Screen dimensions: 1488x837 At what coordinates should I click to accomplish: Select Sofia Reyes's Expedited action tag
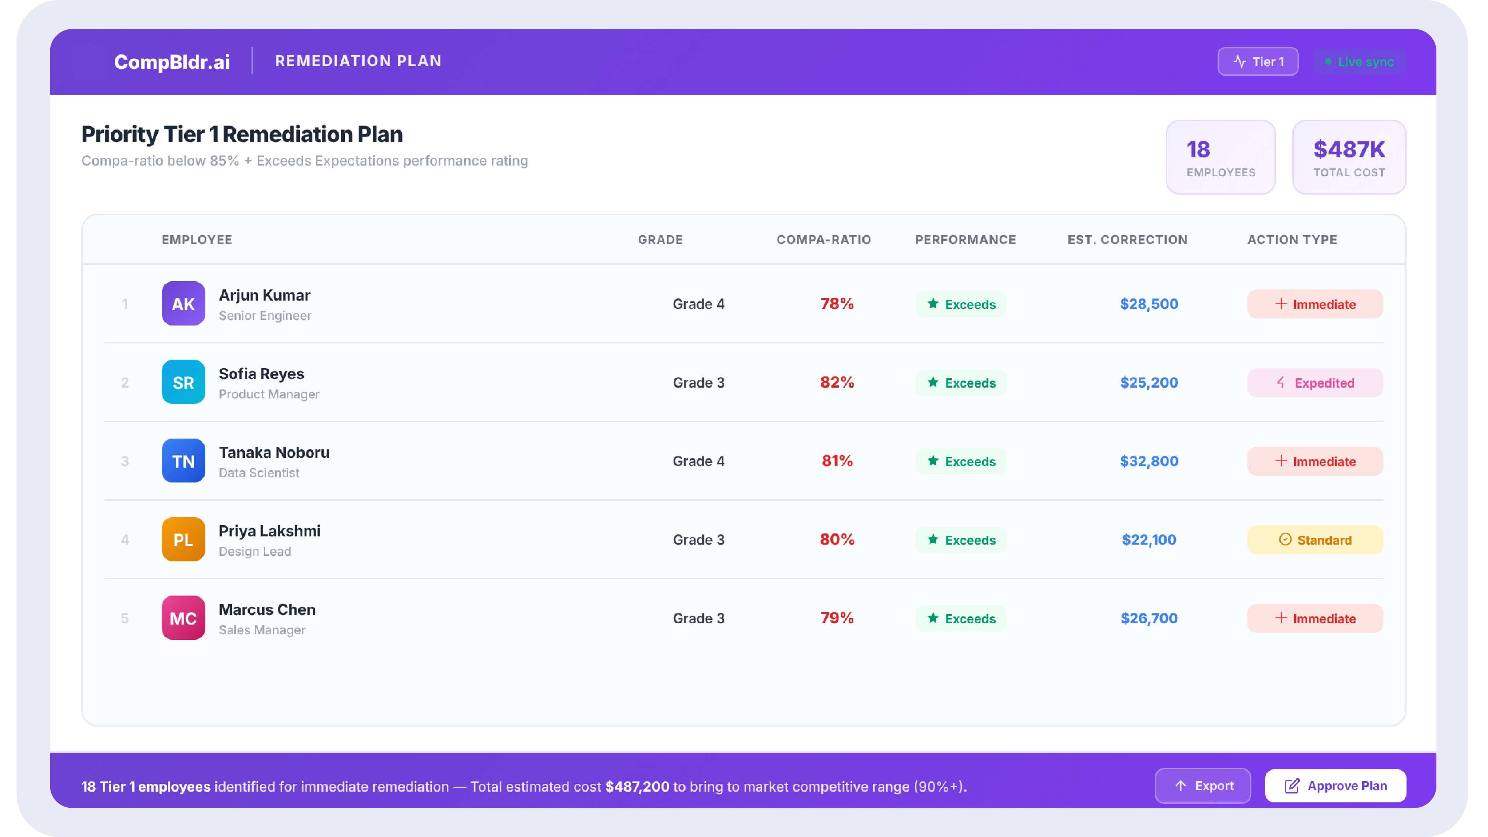pos(1315,382)
